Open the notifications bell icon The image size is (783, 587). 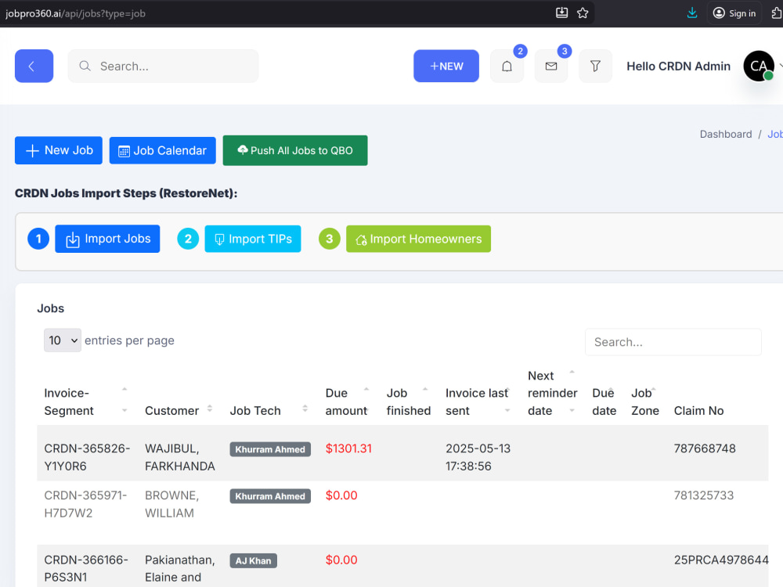pos(507,66)
